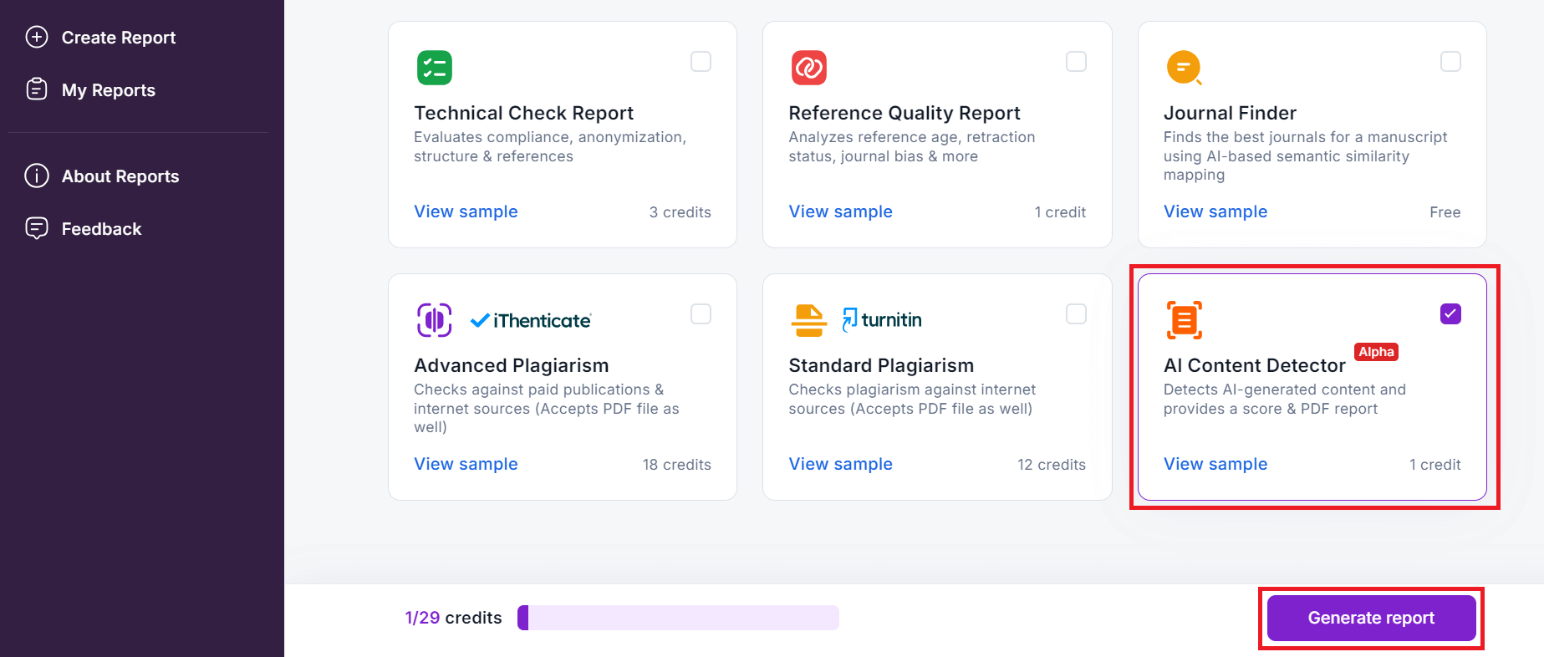Image resolution: width=1544 pixels, height=657 pixels.
Task: Click the Alpha badge on AI Content Detector
Action: click(x=1376, y=352)
